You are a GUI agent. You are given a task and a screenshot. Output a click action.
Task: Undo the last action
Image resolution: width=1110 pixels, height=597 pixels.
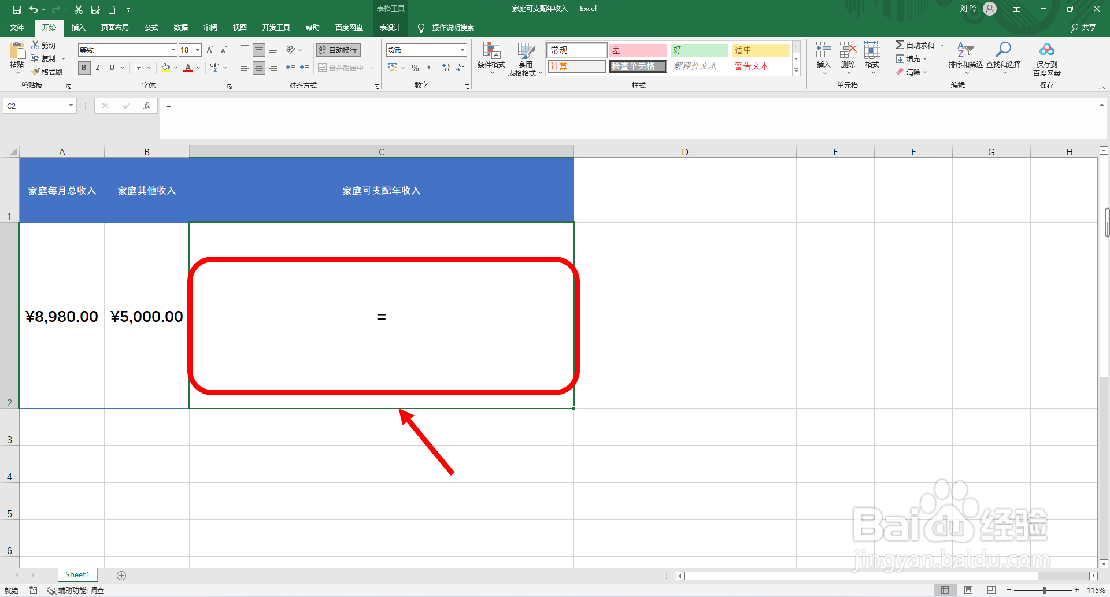(34, 9)
